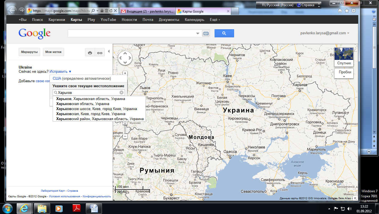Collapse the left panel with the arrow
379x214 pixels.
(109, 51)
